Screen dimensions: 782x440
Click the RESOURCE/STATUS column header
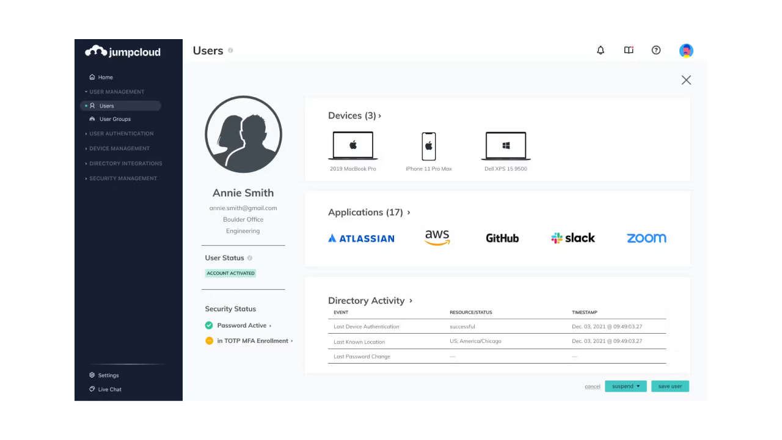(x=471, y=312)
